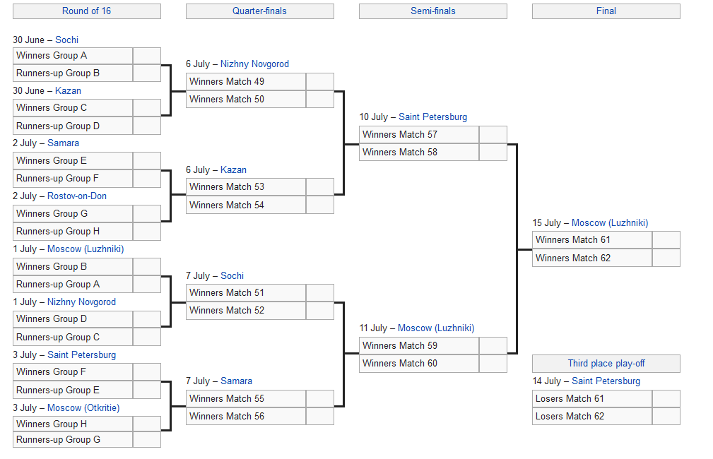Select the Winners Group A team cell
Screen dimensions: 713x459
pos(73,56)
